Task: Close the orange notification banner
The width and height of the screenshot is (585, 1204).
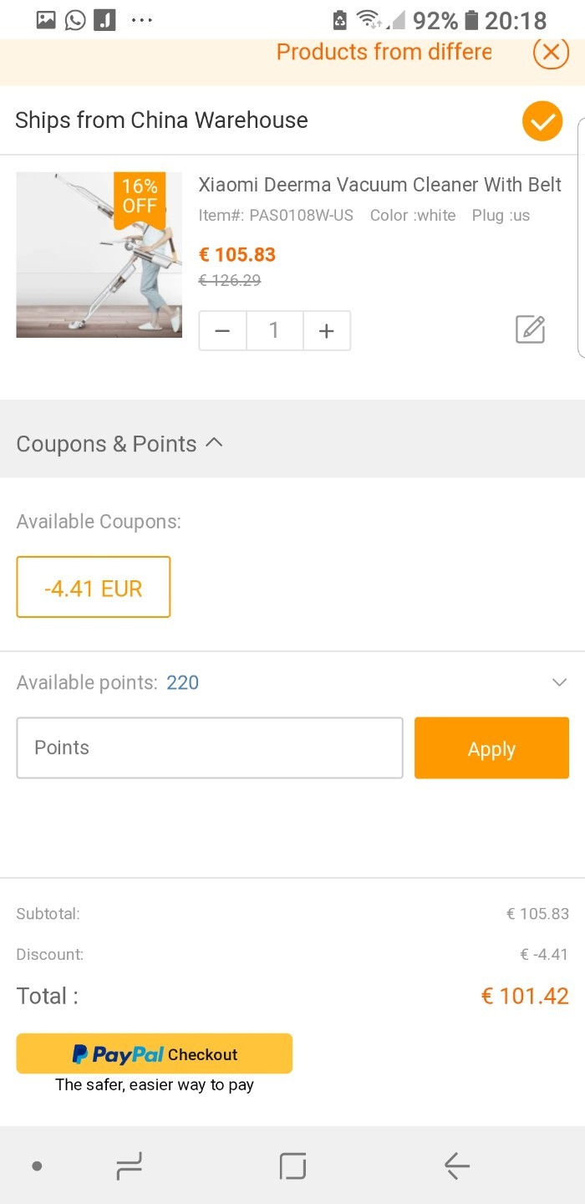Action: tap(550, 52)
